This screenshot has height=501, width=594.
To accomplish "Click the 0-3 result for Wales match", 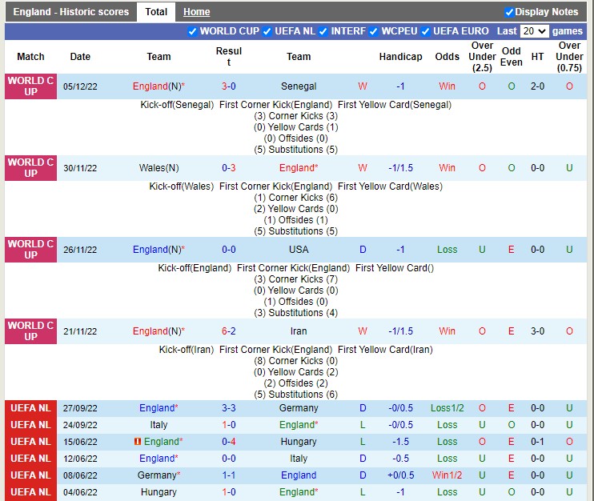I will pos(229,168).
